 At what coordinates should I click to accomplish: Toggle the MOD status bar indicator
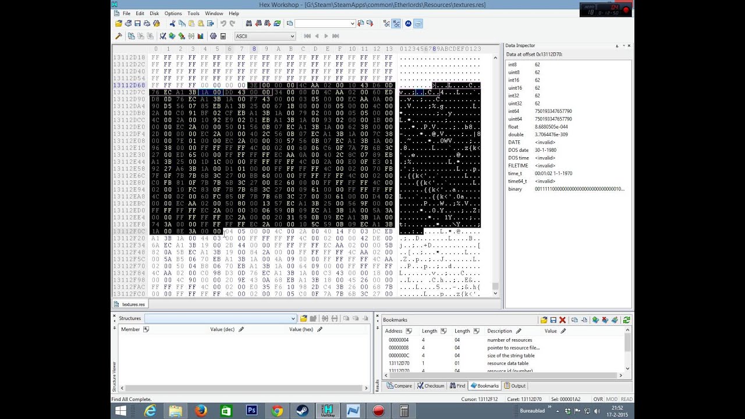click(x=612, y=399)
